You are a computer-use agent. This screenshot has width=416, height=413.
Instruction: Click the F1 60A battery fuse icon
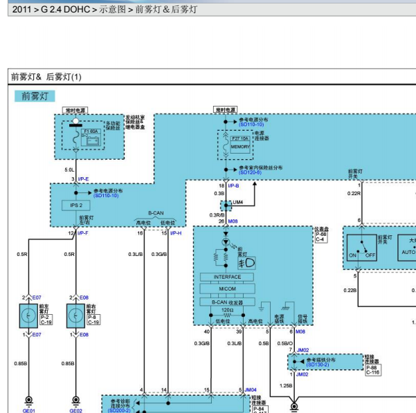coord(91,137)
